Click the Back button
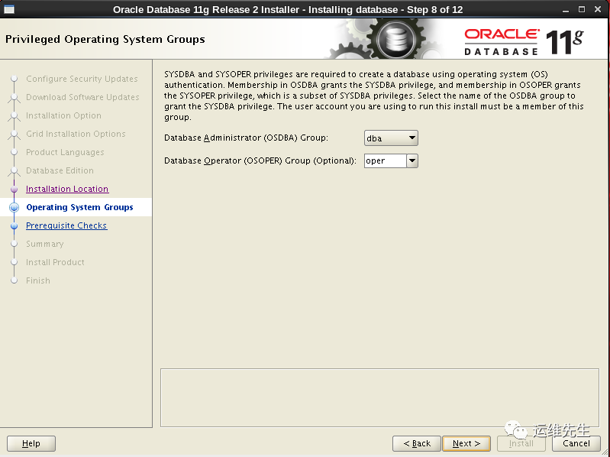 (x=417, y=443)
